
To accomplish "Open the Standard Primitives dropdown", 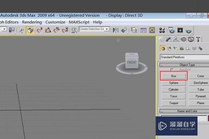I will (184, 57).
